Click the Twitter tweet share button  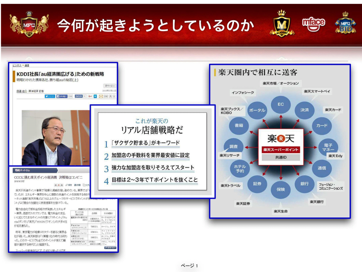(50, 96)
